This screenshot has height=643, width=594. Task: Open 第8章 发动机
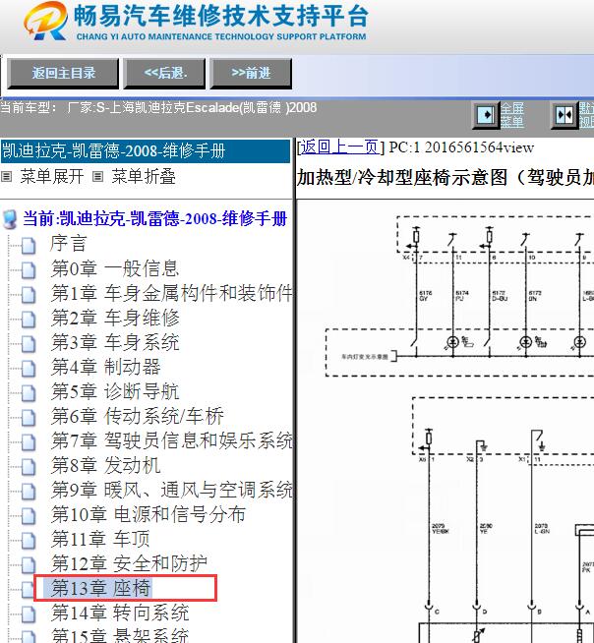106,465
